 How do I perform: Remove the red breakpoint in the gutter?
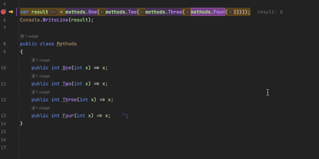coord(4,12)
